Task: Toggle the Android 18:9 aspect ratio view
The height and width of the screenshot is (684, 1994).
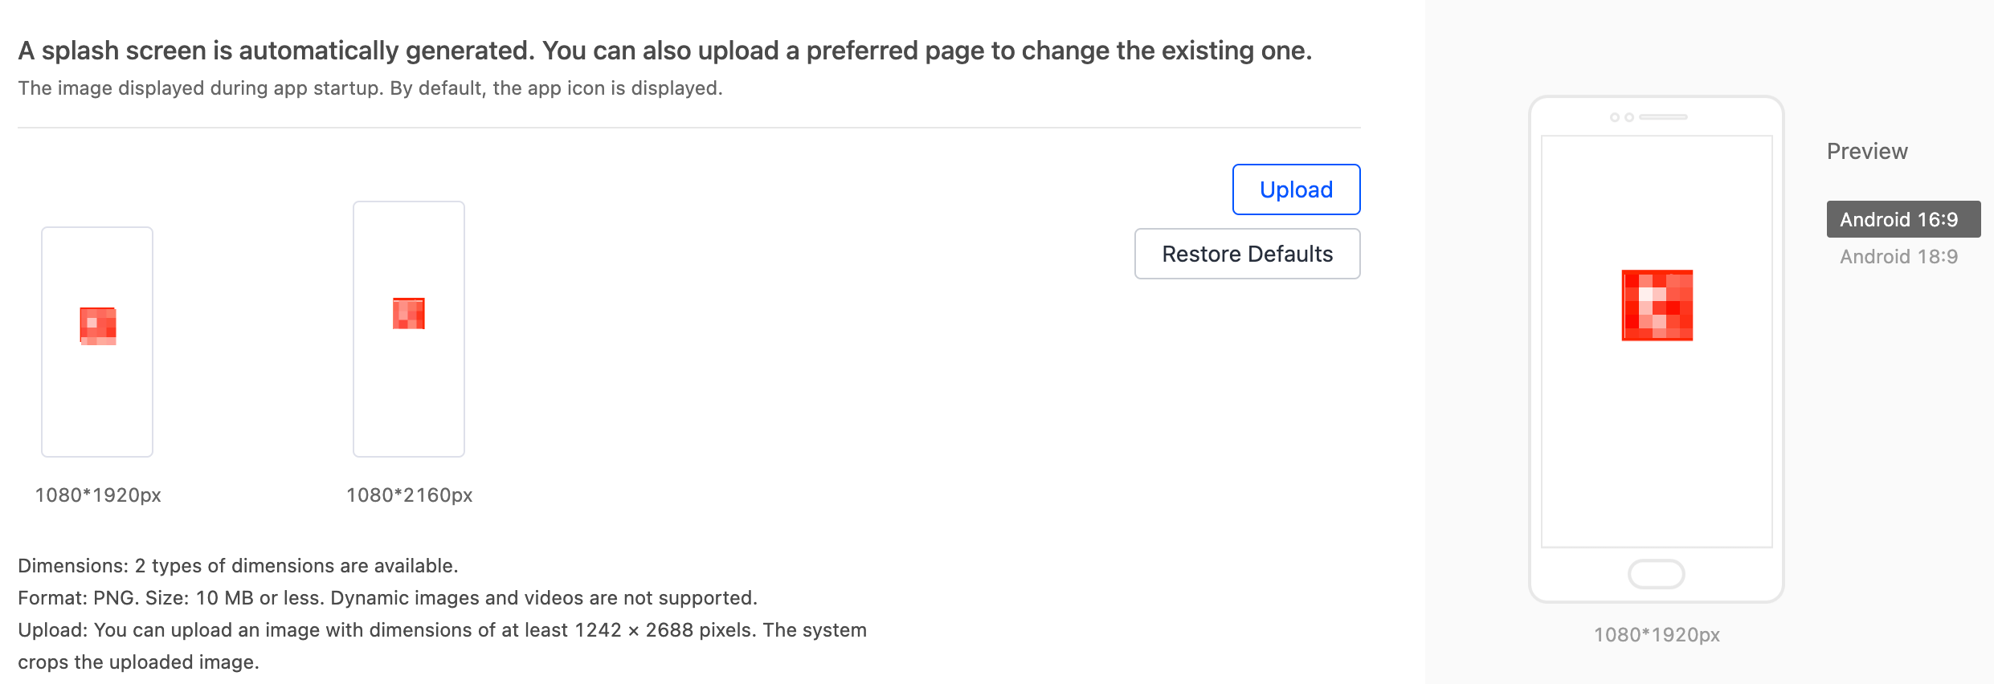Action: (1898, 256)
